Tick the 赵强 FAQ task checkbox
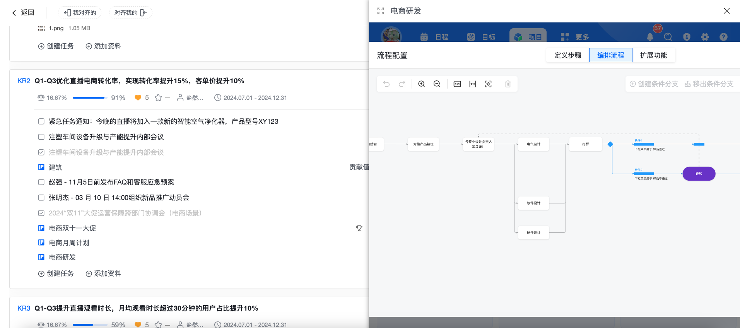This screenshot has height=328, width=740. tap(41, 182)
